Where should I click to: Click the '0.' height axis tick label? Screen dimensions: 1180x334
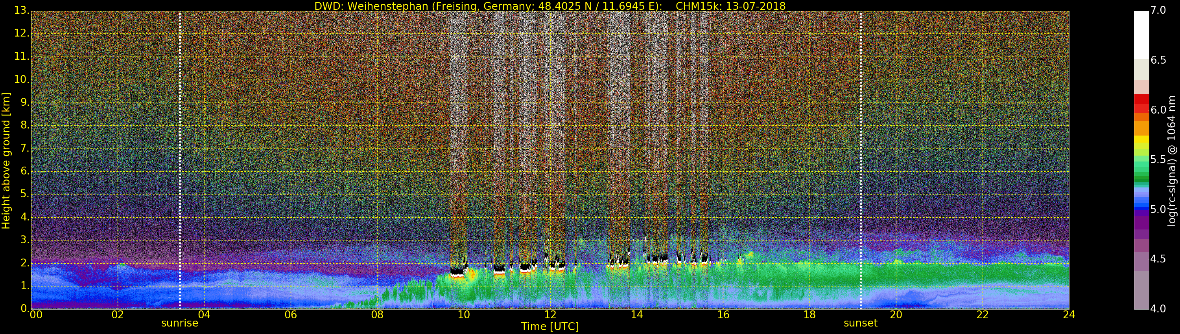point(24,308)
